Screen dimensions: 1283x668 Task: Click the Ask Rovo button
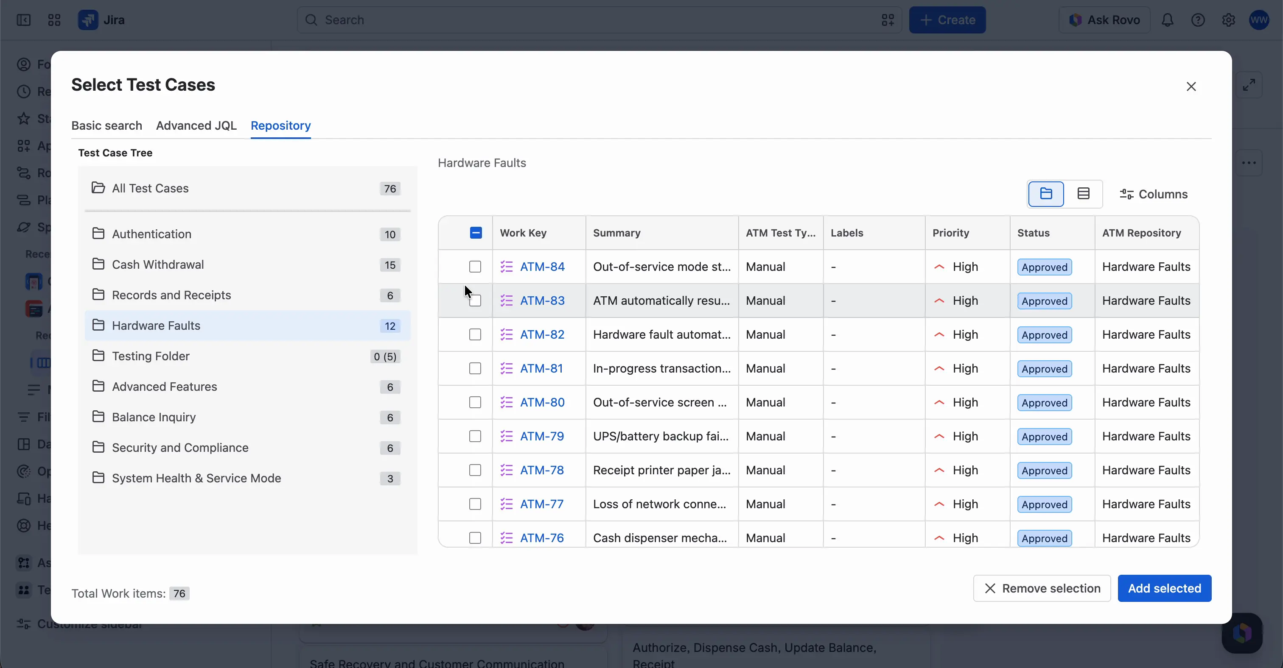[1104, 20]
